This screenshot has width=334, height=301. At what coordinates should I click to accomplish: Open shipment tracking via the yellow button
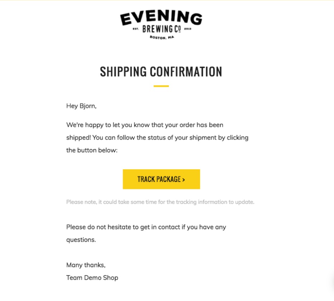click(161, 179)
